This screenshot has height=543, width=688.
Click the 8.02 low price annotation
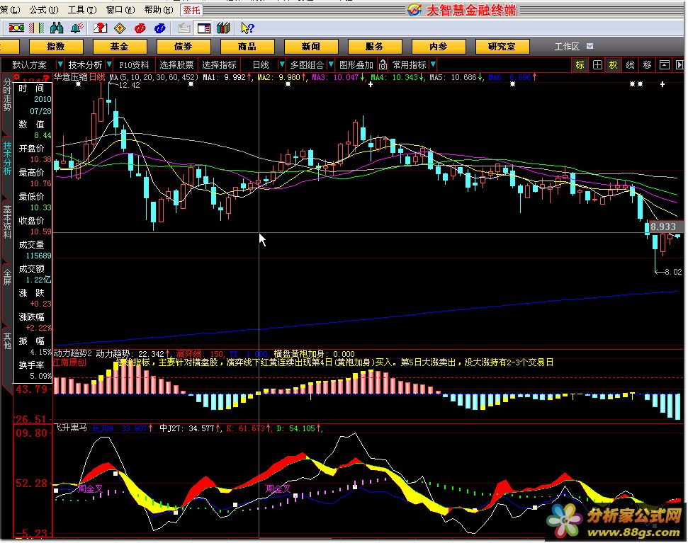[673, 272]
